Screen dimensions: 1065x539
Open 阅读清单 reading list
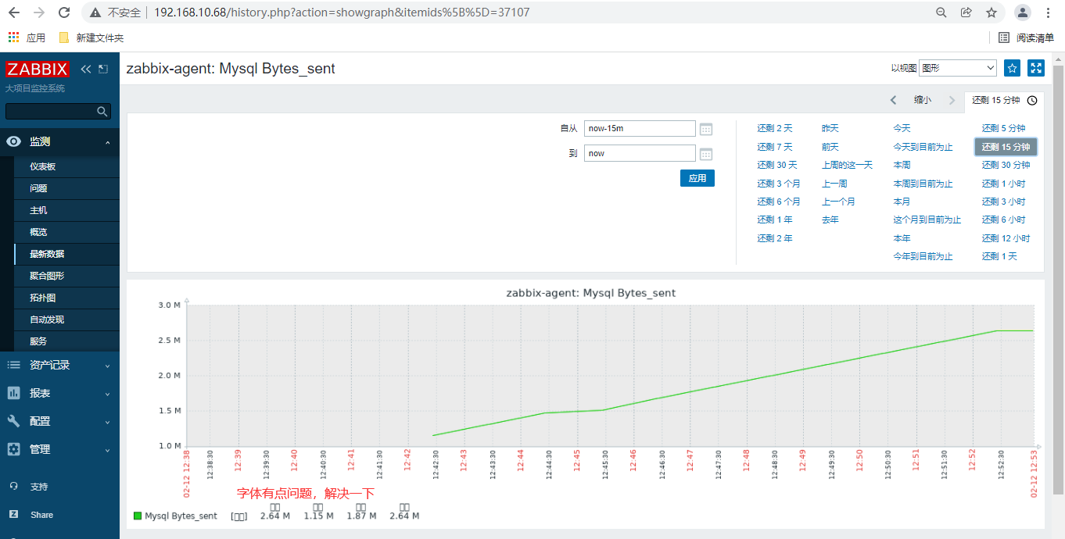click(x=1026, y=37)
